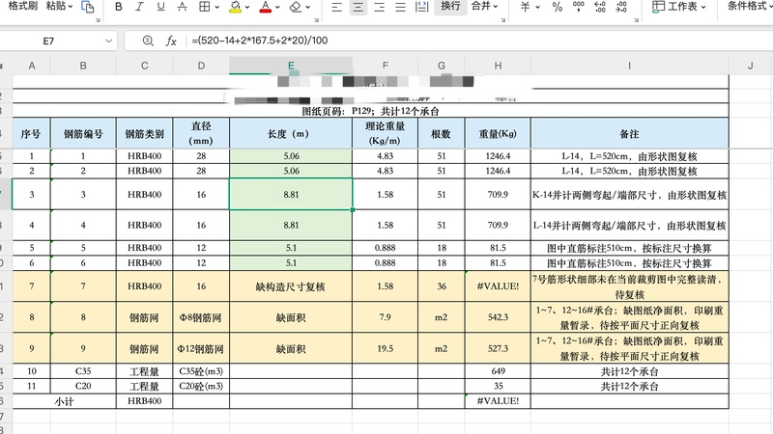The width and height of the screenshot is (773, 434).
Task: Toggle strikethrough formatting
Action: 182,7
